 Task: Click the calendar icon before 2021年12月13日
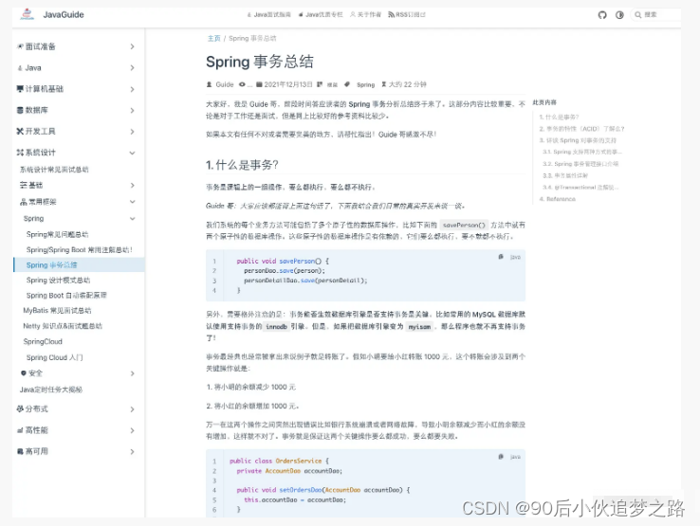pyautogui.click(x=259, y=84)
